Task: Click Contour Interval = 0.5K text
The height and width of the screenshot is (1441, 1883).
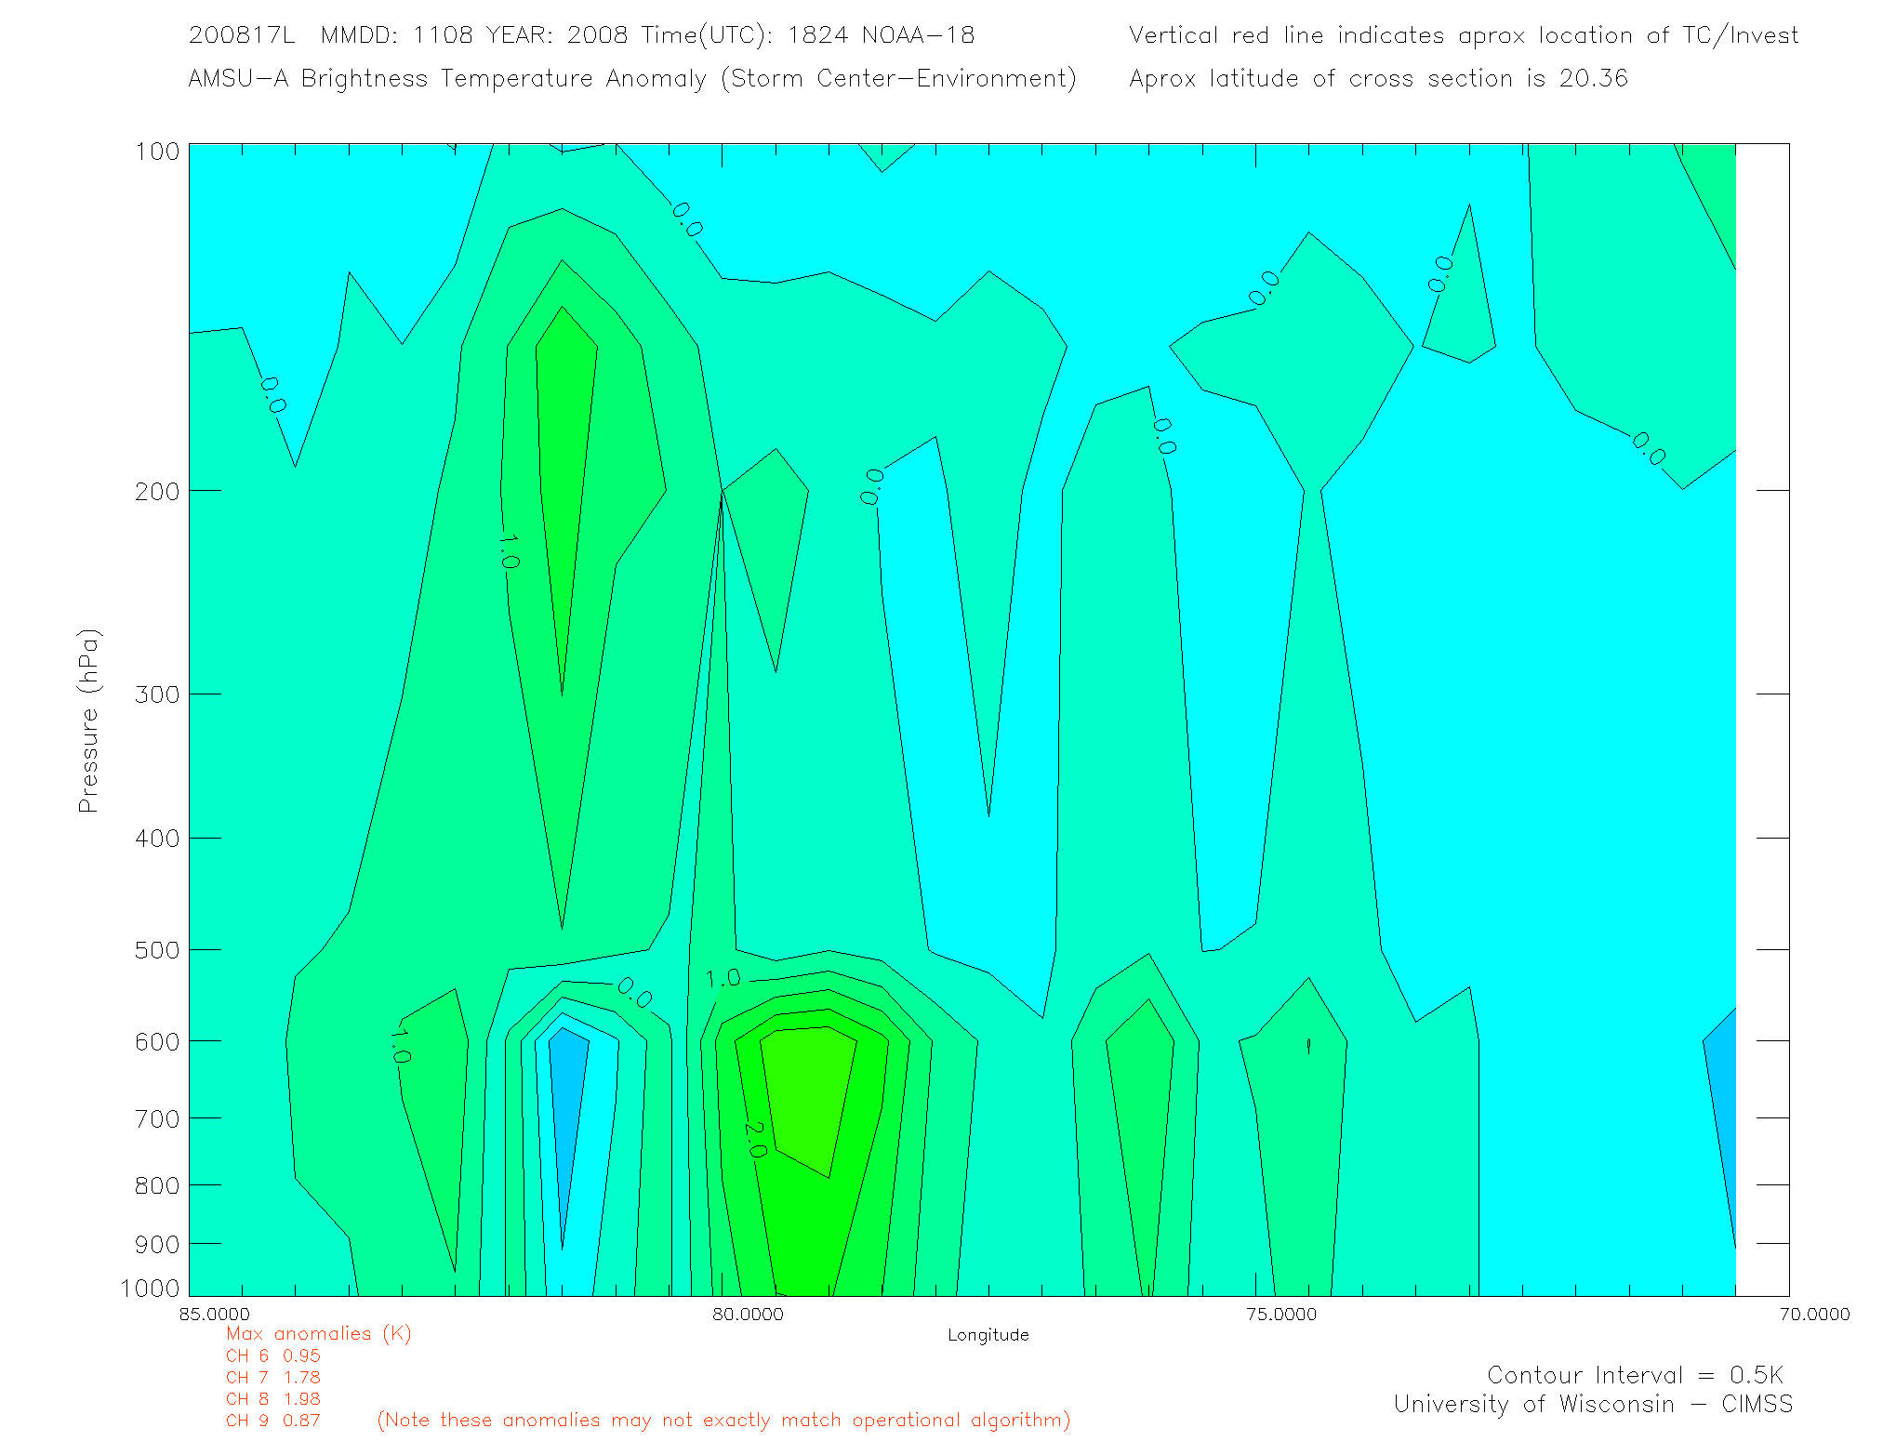Action: tap(1635, 1375)
